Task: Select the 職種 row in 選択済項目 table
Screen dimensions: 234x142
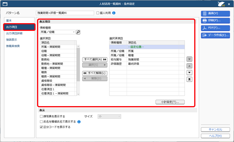Action: pos(147,55)
